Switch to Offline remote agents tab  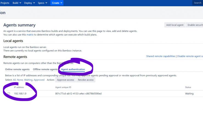click(45, 69)
